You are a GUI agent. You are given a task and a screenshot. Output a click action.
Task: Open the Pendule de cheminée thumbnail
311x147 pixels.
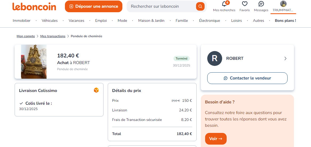(34, 62)
